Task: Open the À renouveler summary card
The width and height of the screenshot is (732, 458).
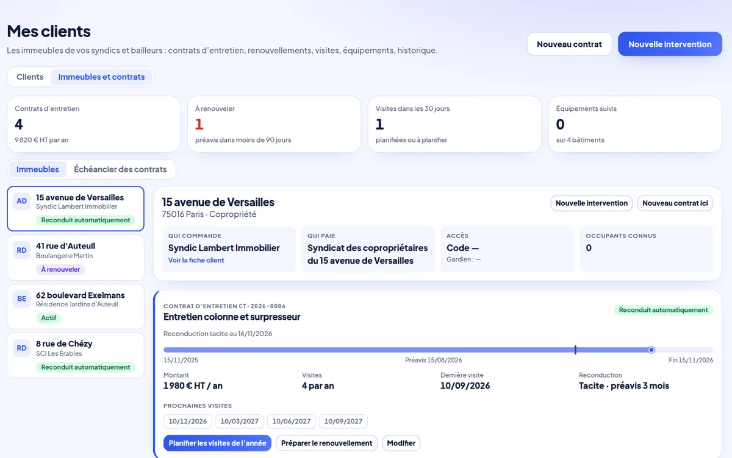Action: [274, 124]
